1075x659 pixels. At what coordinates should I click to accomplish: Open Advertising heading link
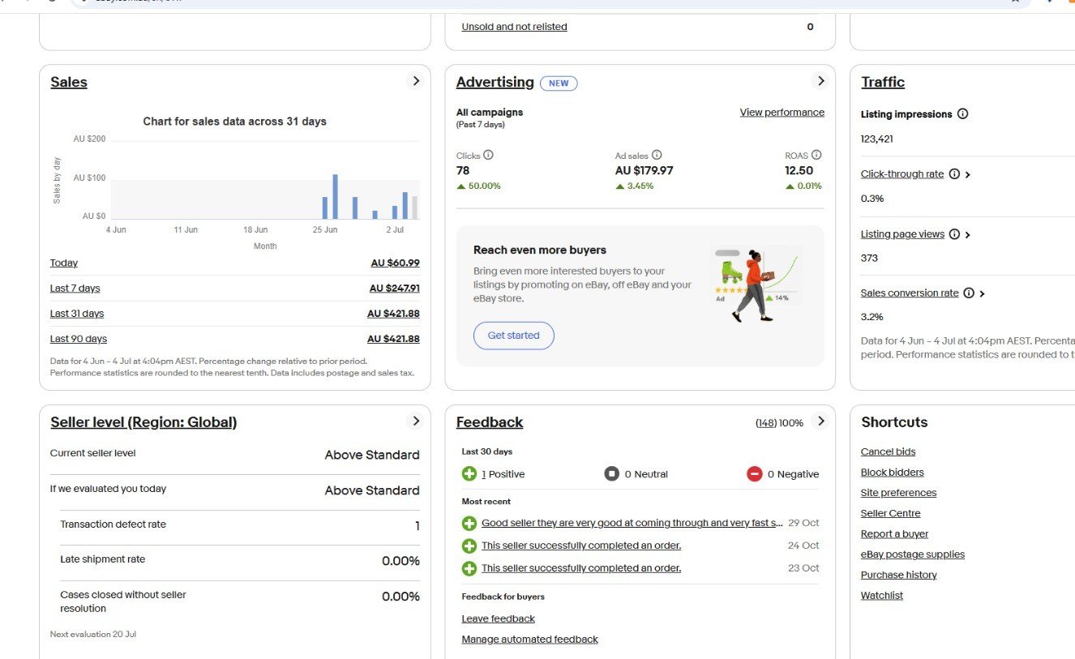pyautogui.click(x=495, y=82)
